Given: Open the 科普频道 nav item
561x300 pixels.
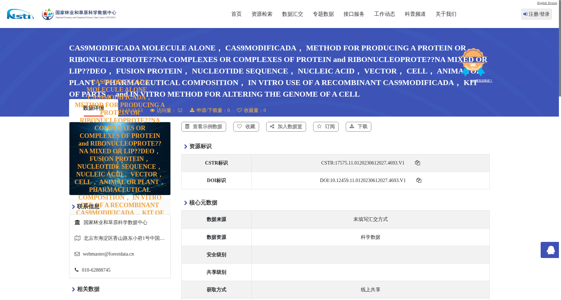Looking at the screenshot, I should pyautogui.click(x=415, y=14).
